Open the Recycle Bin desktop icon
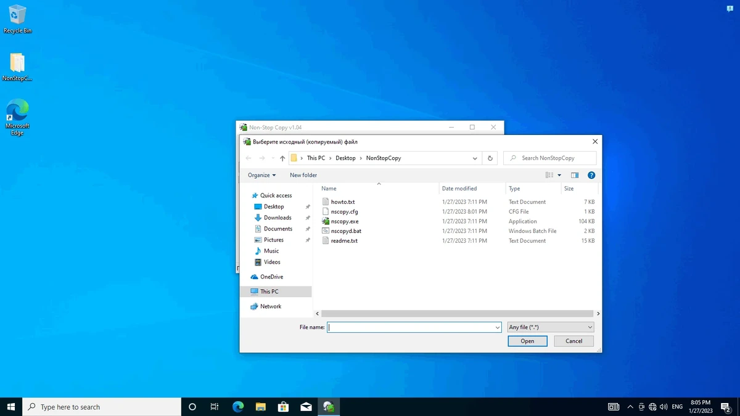 click(17, 19)
